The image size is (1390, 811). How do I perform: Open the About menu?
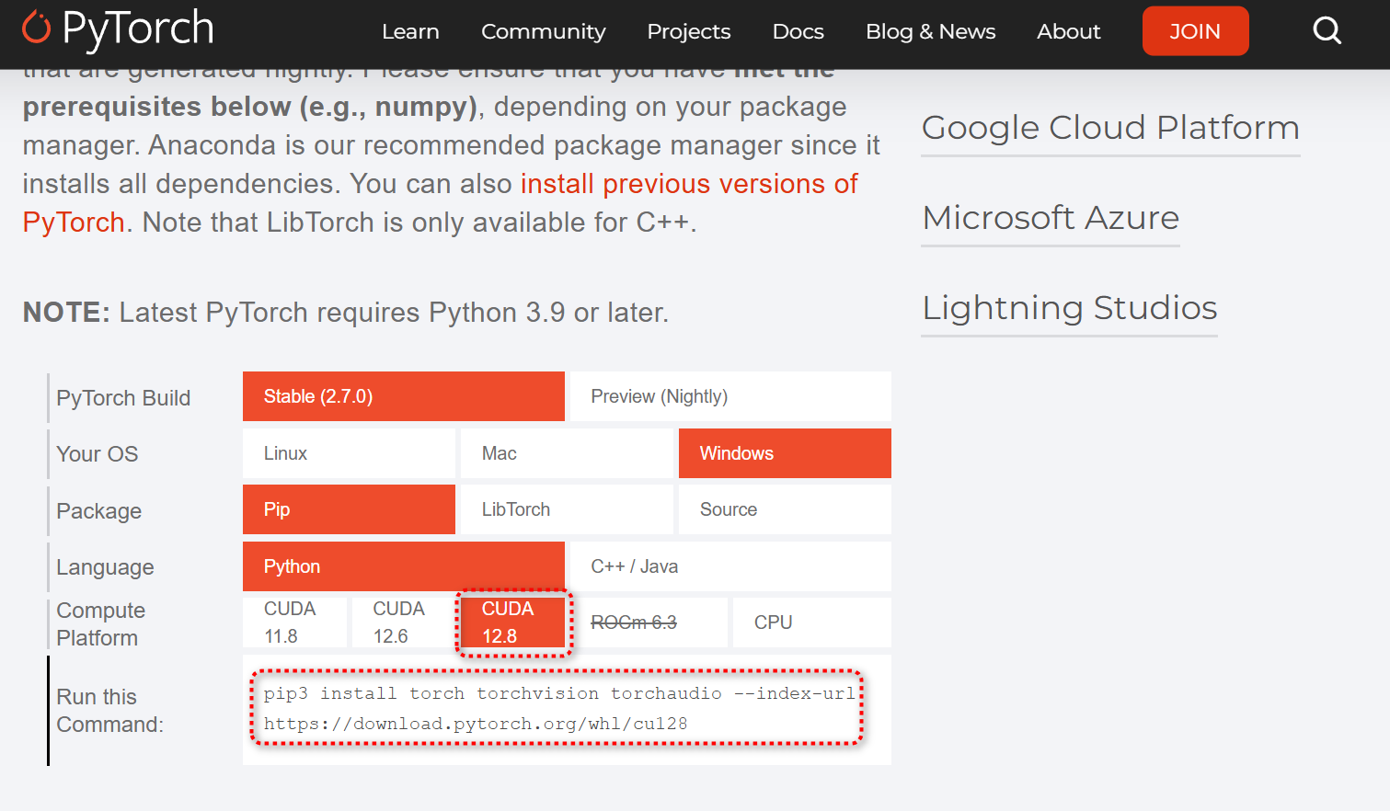click(1069, 31)
